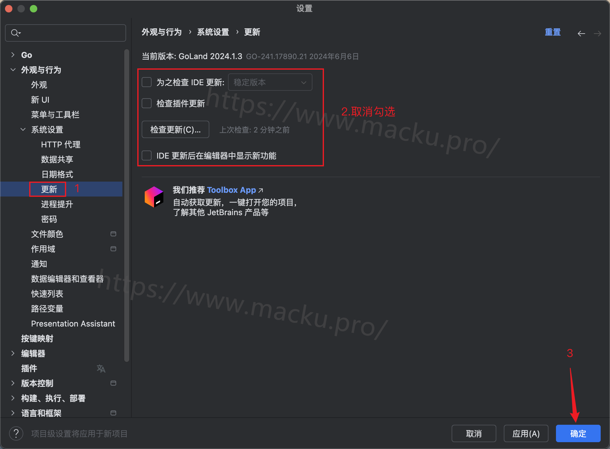Image resolution: width=610 pixels, height=449 pixels.
Task: Open 数据共享 settings
Action: [57, 159]
